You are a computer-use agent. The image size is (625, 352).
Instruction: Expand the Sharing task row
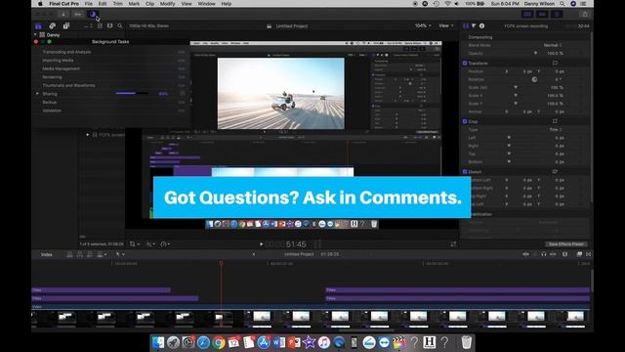click(37, 94)
